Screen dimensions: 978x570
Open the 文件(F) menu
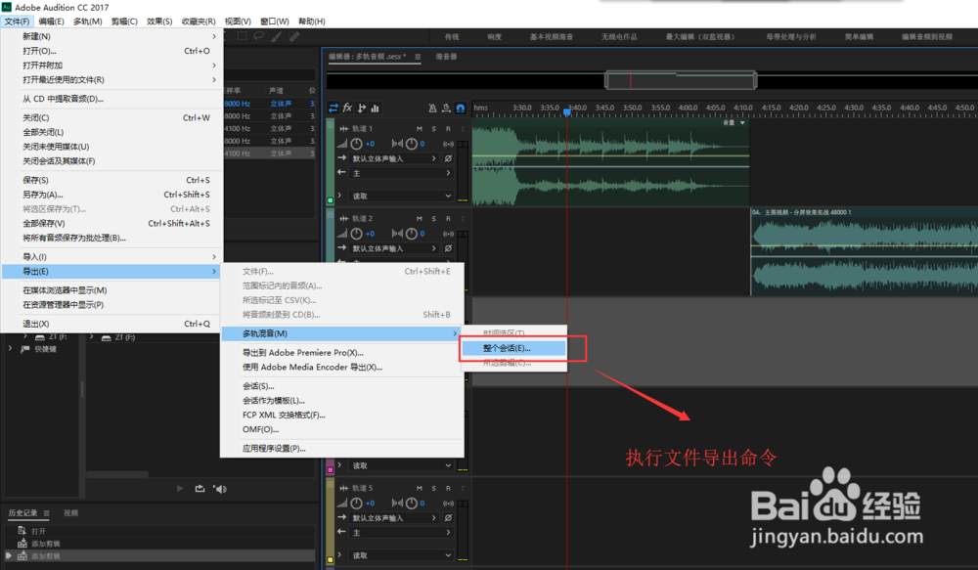(17, 22)
